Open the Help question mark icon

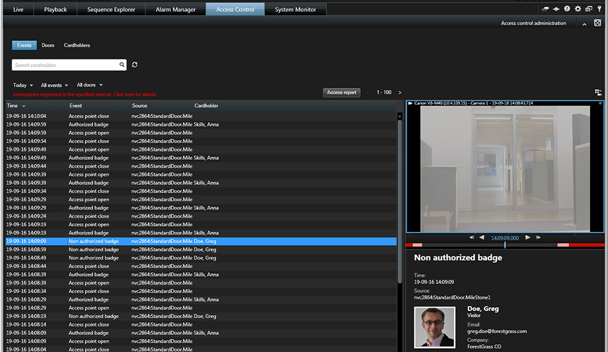click(567, 9)
